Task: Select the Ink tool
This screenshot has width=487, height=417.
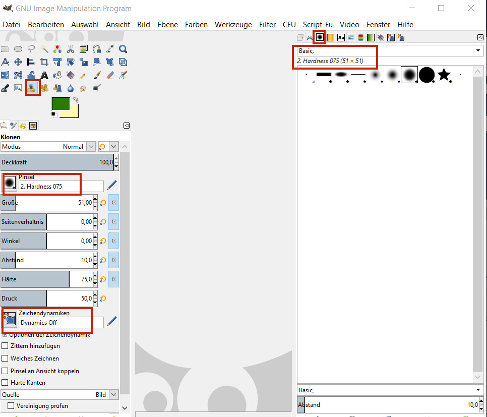Action: coord(5,88)
